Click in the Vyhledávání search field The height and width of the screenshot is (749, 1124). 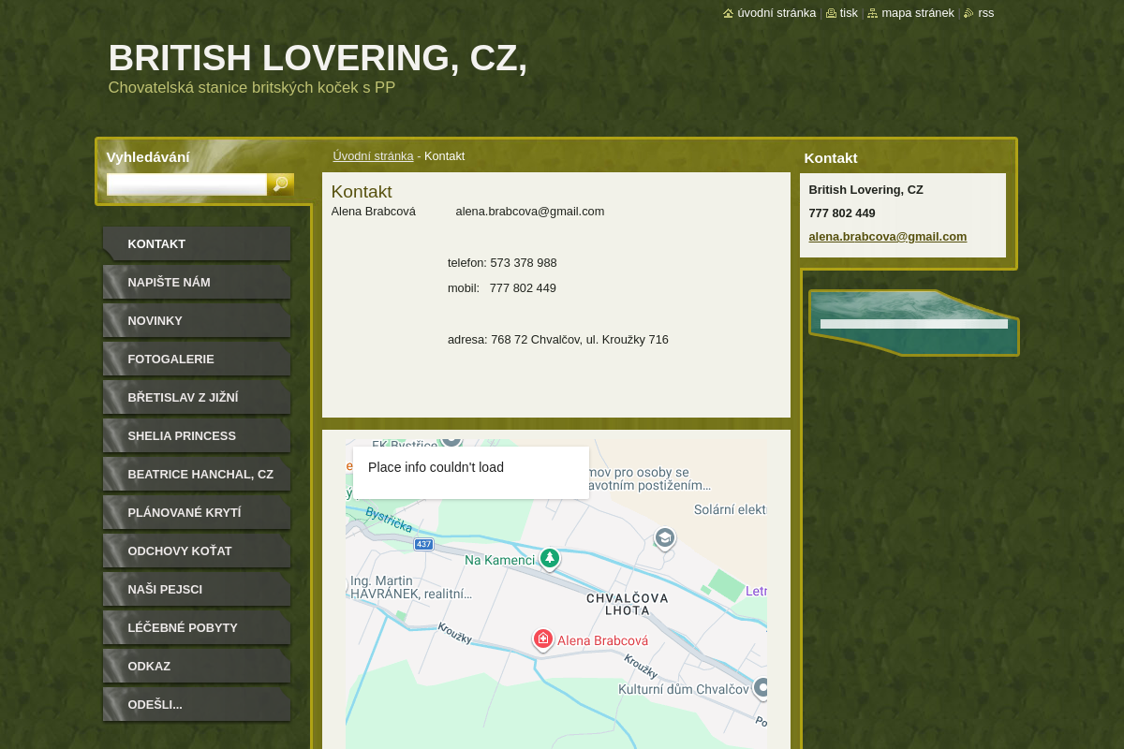click(186, 184)
